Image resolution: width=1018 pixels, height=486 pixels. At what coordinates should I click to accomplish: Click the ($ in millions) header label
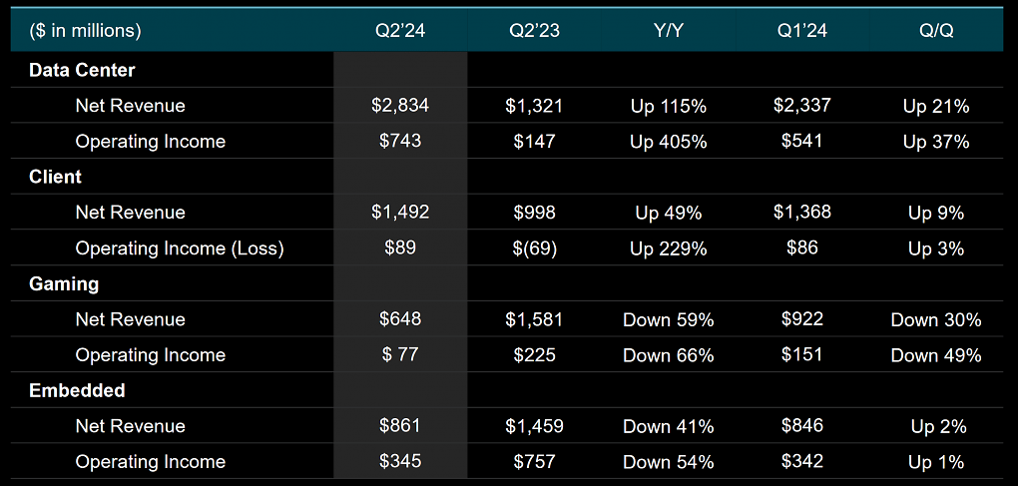(85, 31)
